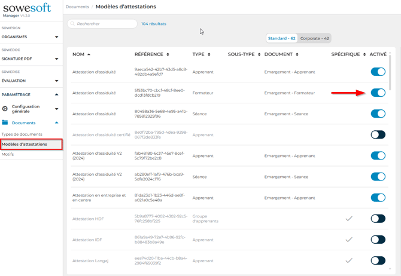Click the Attestation IDF specific checkmark

349,240
